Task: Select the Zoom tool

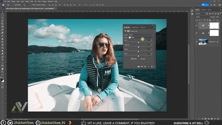Action: point(2,72)
